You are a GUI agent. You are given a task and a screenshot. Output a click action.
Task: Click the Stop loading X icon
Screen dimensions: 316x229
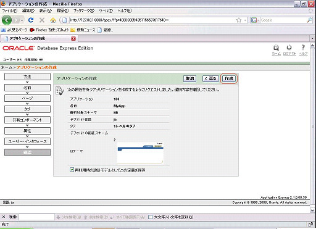[42, 20]
